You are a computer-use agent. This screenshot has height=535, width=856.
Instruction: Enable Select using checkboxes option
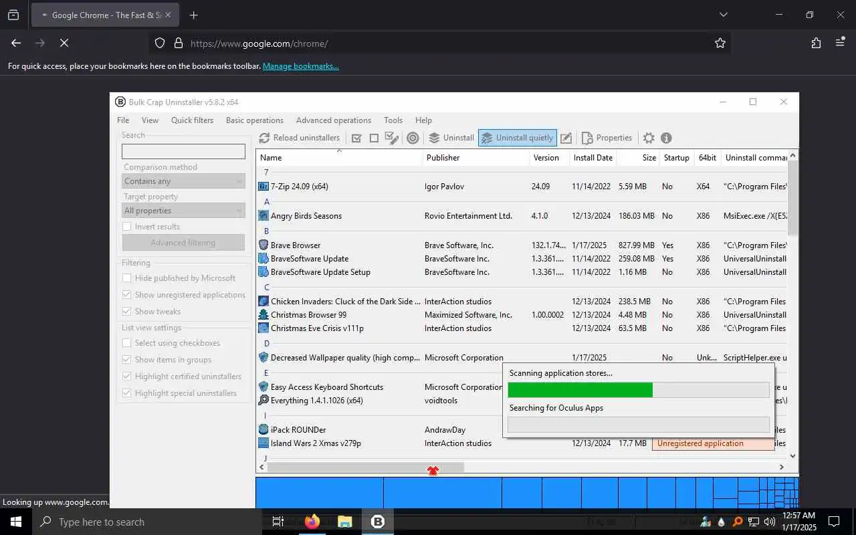coord(126,343)
